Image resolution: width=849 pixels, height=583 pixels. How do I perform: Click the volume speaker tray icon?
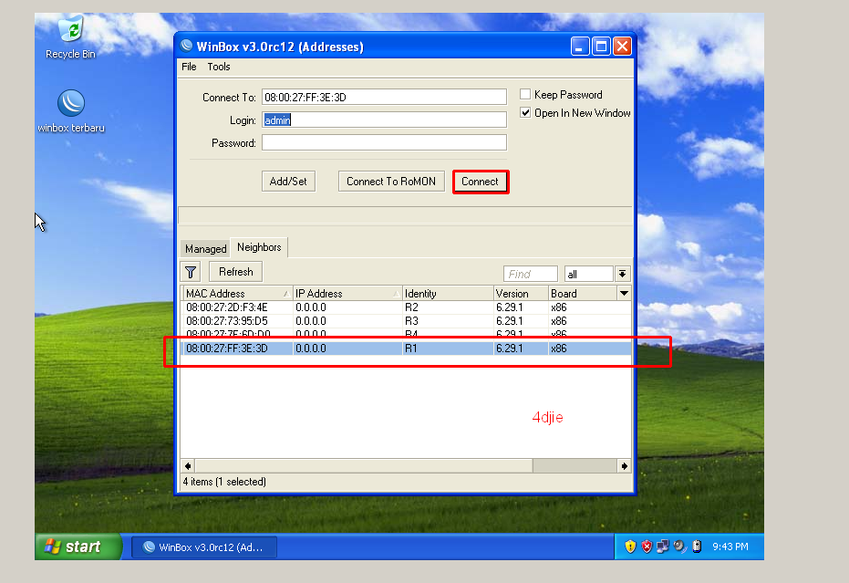pos(679,547)
